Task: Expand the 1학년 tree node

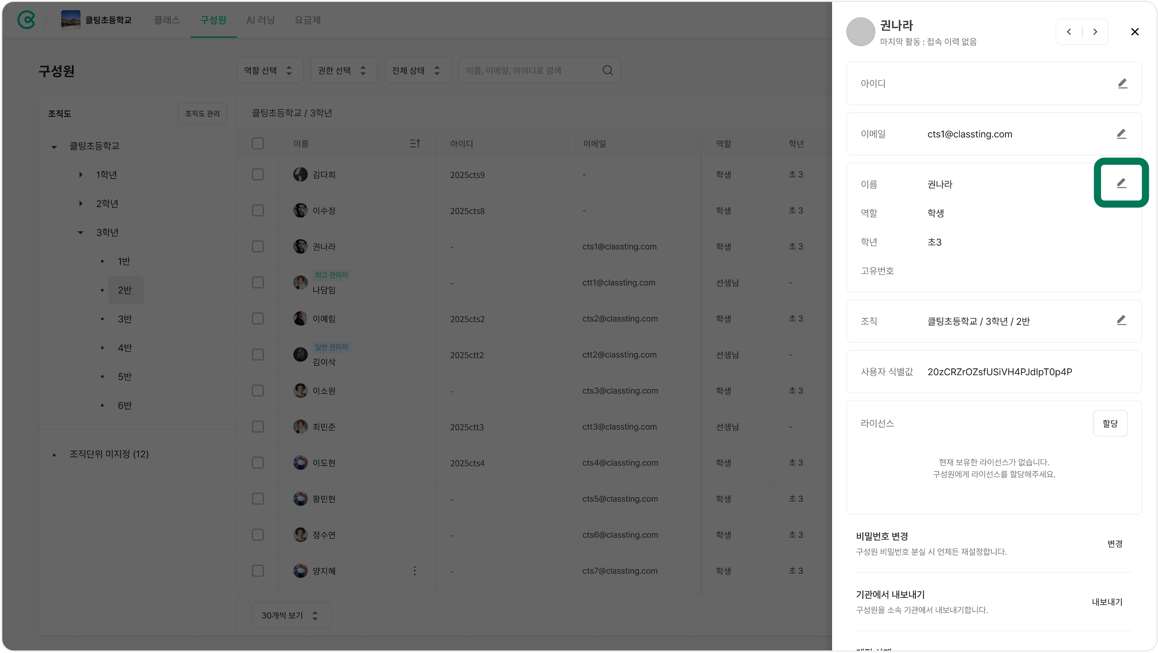Action: coord(80,174)
